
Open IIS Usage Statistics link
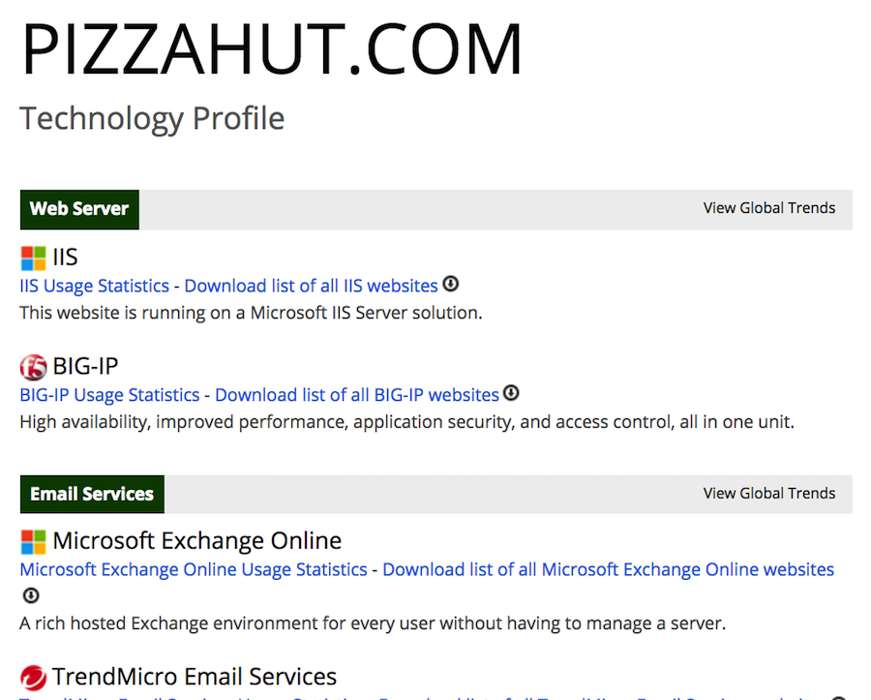[94, 286]
